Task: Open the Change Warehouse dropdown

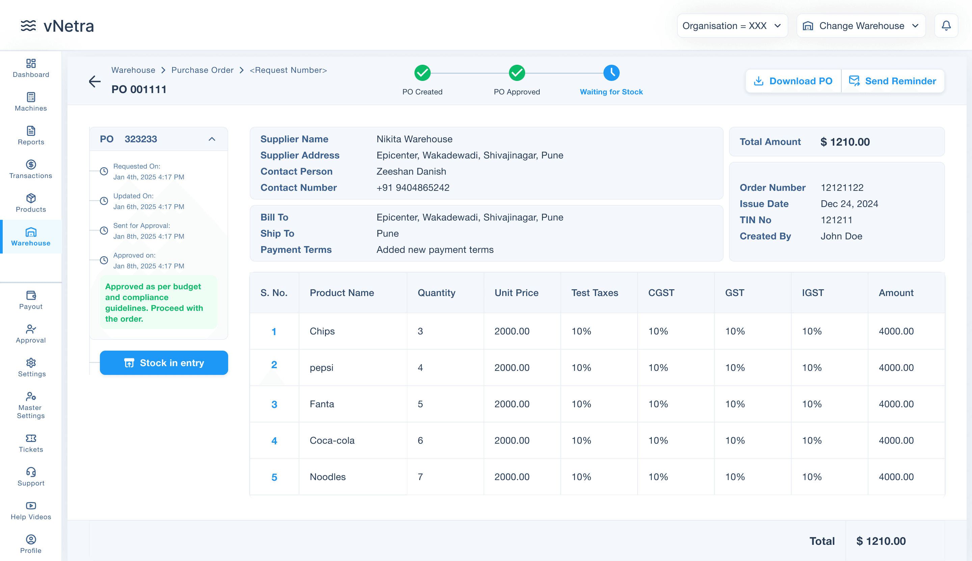Action: (861, 26)
